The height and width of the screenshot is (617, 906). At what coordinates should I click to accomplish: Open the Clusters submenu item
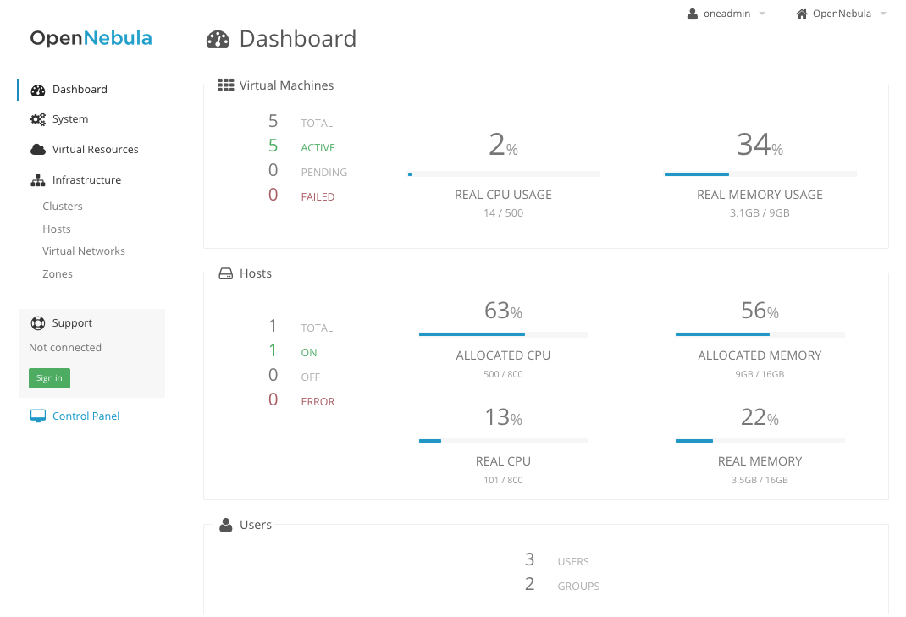(63, 207)
